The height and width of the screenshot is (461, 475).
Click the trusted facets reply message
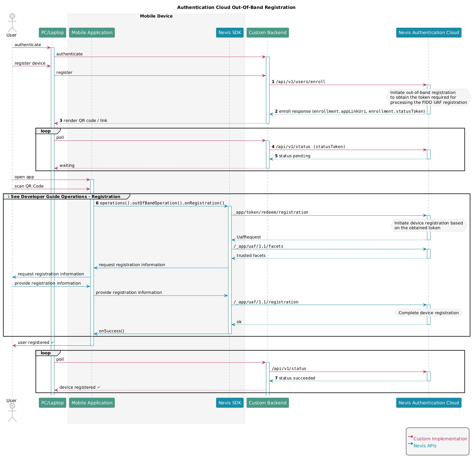[251, 256]
